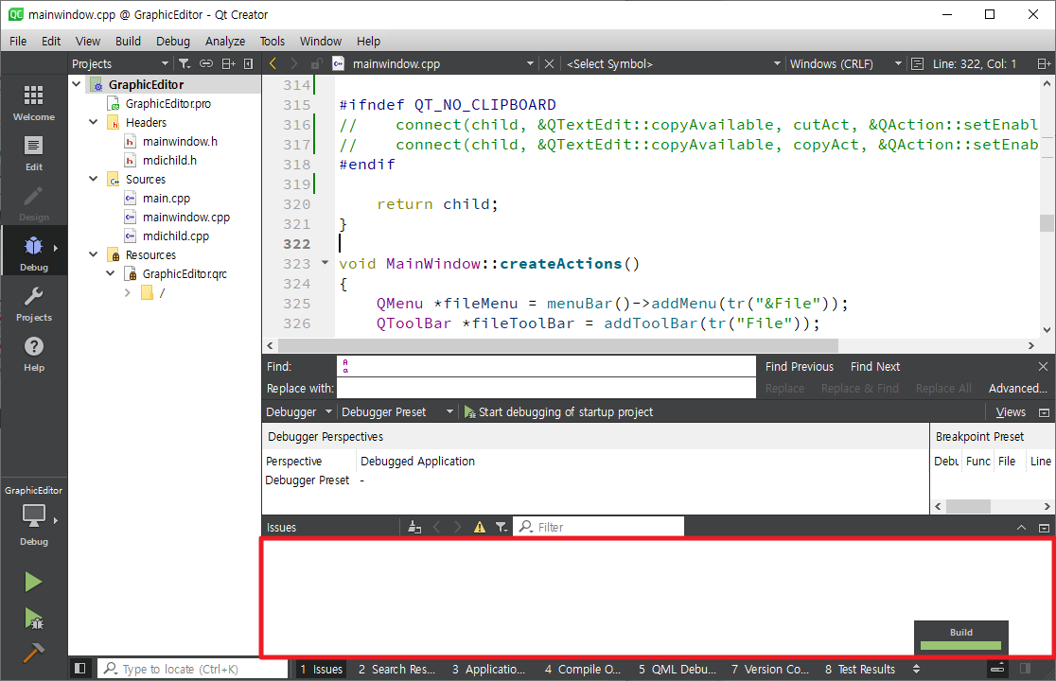Screen dimensions: 1056x681
Task: Collapse function fold marker at line 323
Action: 325,262
